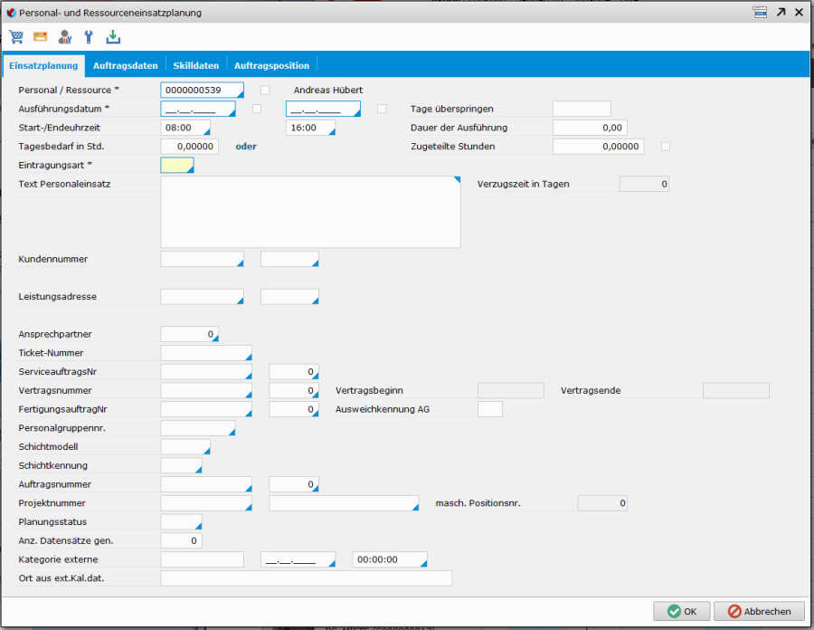
Task: Click the yellow Eintragungsart field
Action: tap(176, 165)
